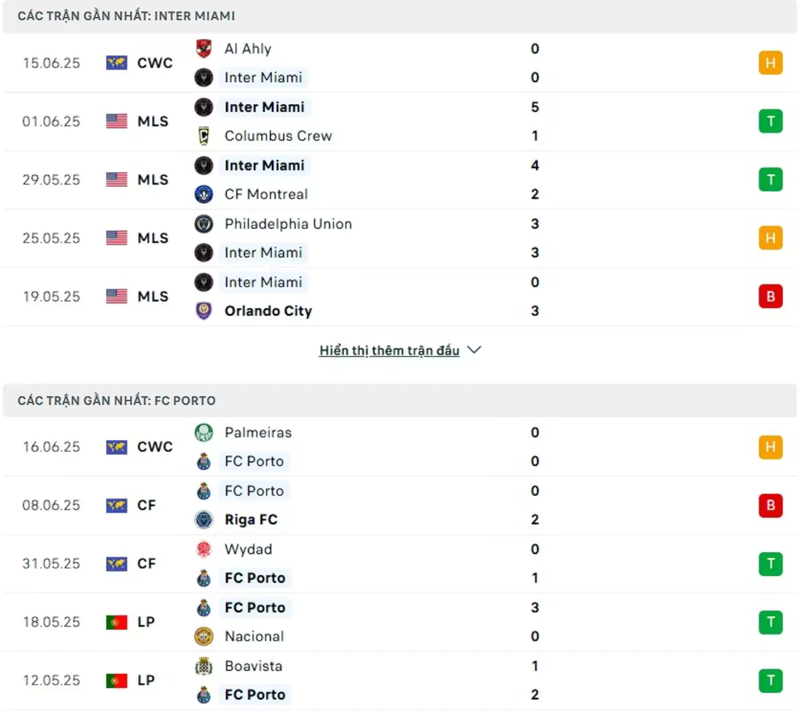Viewport: 800px width, 712px height.
Task: Click green T badge for Columbus Crew match
Action: 771,121
